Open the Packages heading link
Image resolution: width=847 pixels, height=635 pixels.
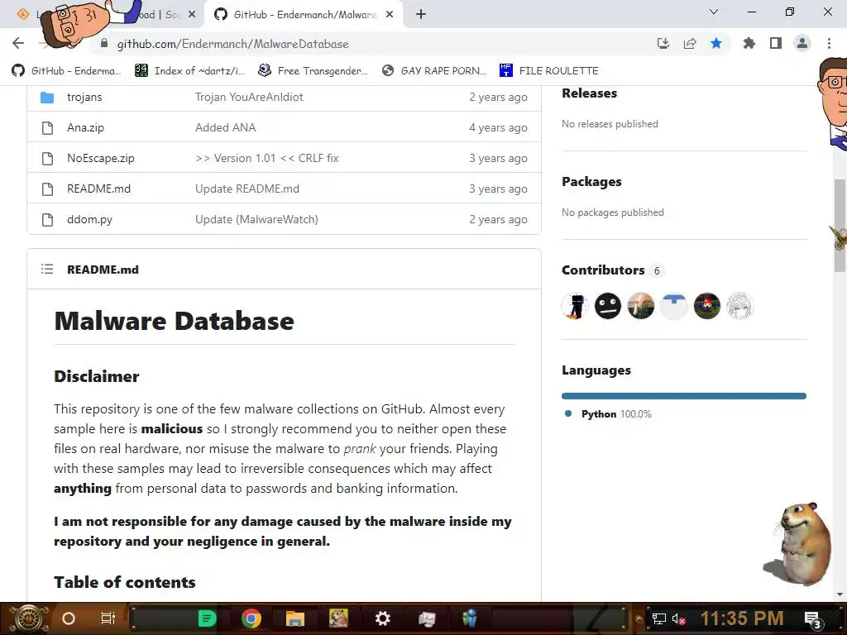pyautogui.click(x=591, y=182)
